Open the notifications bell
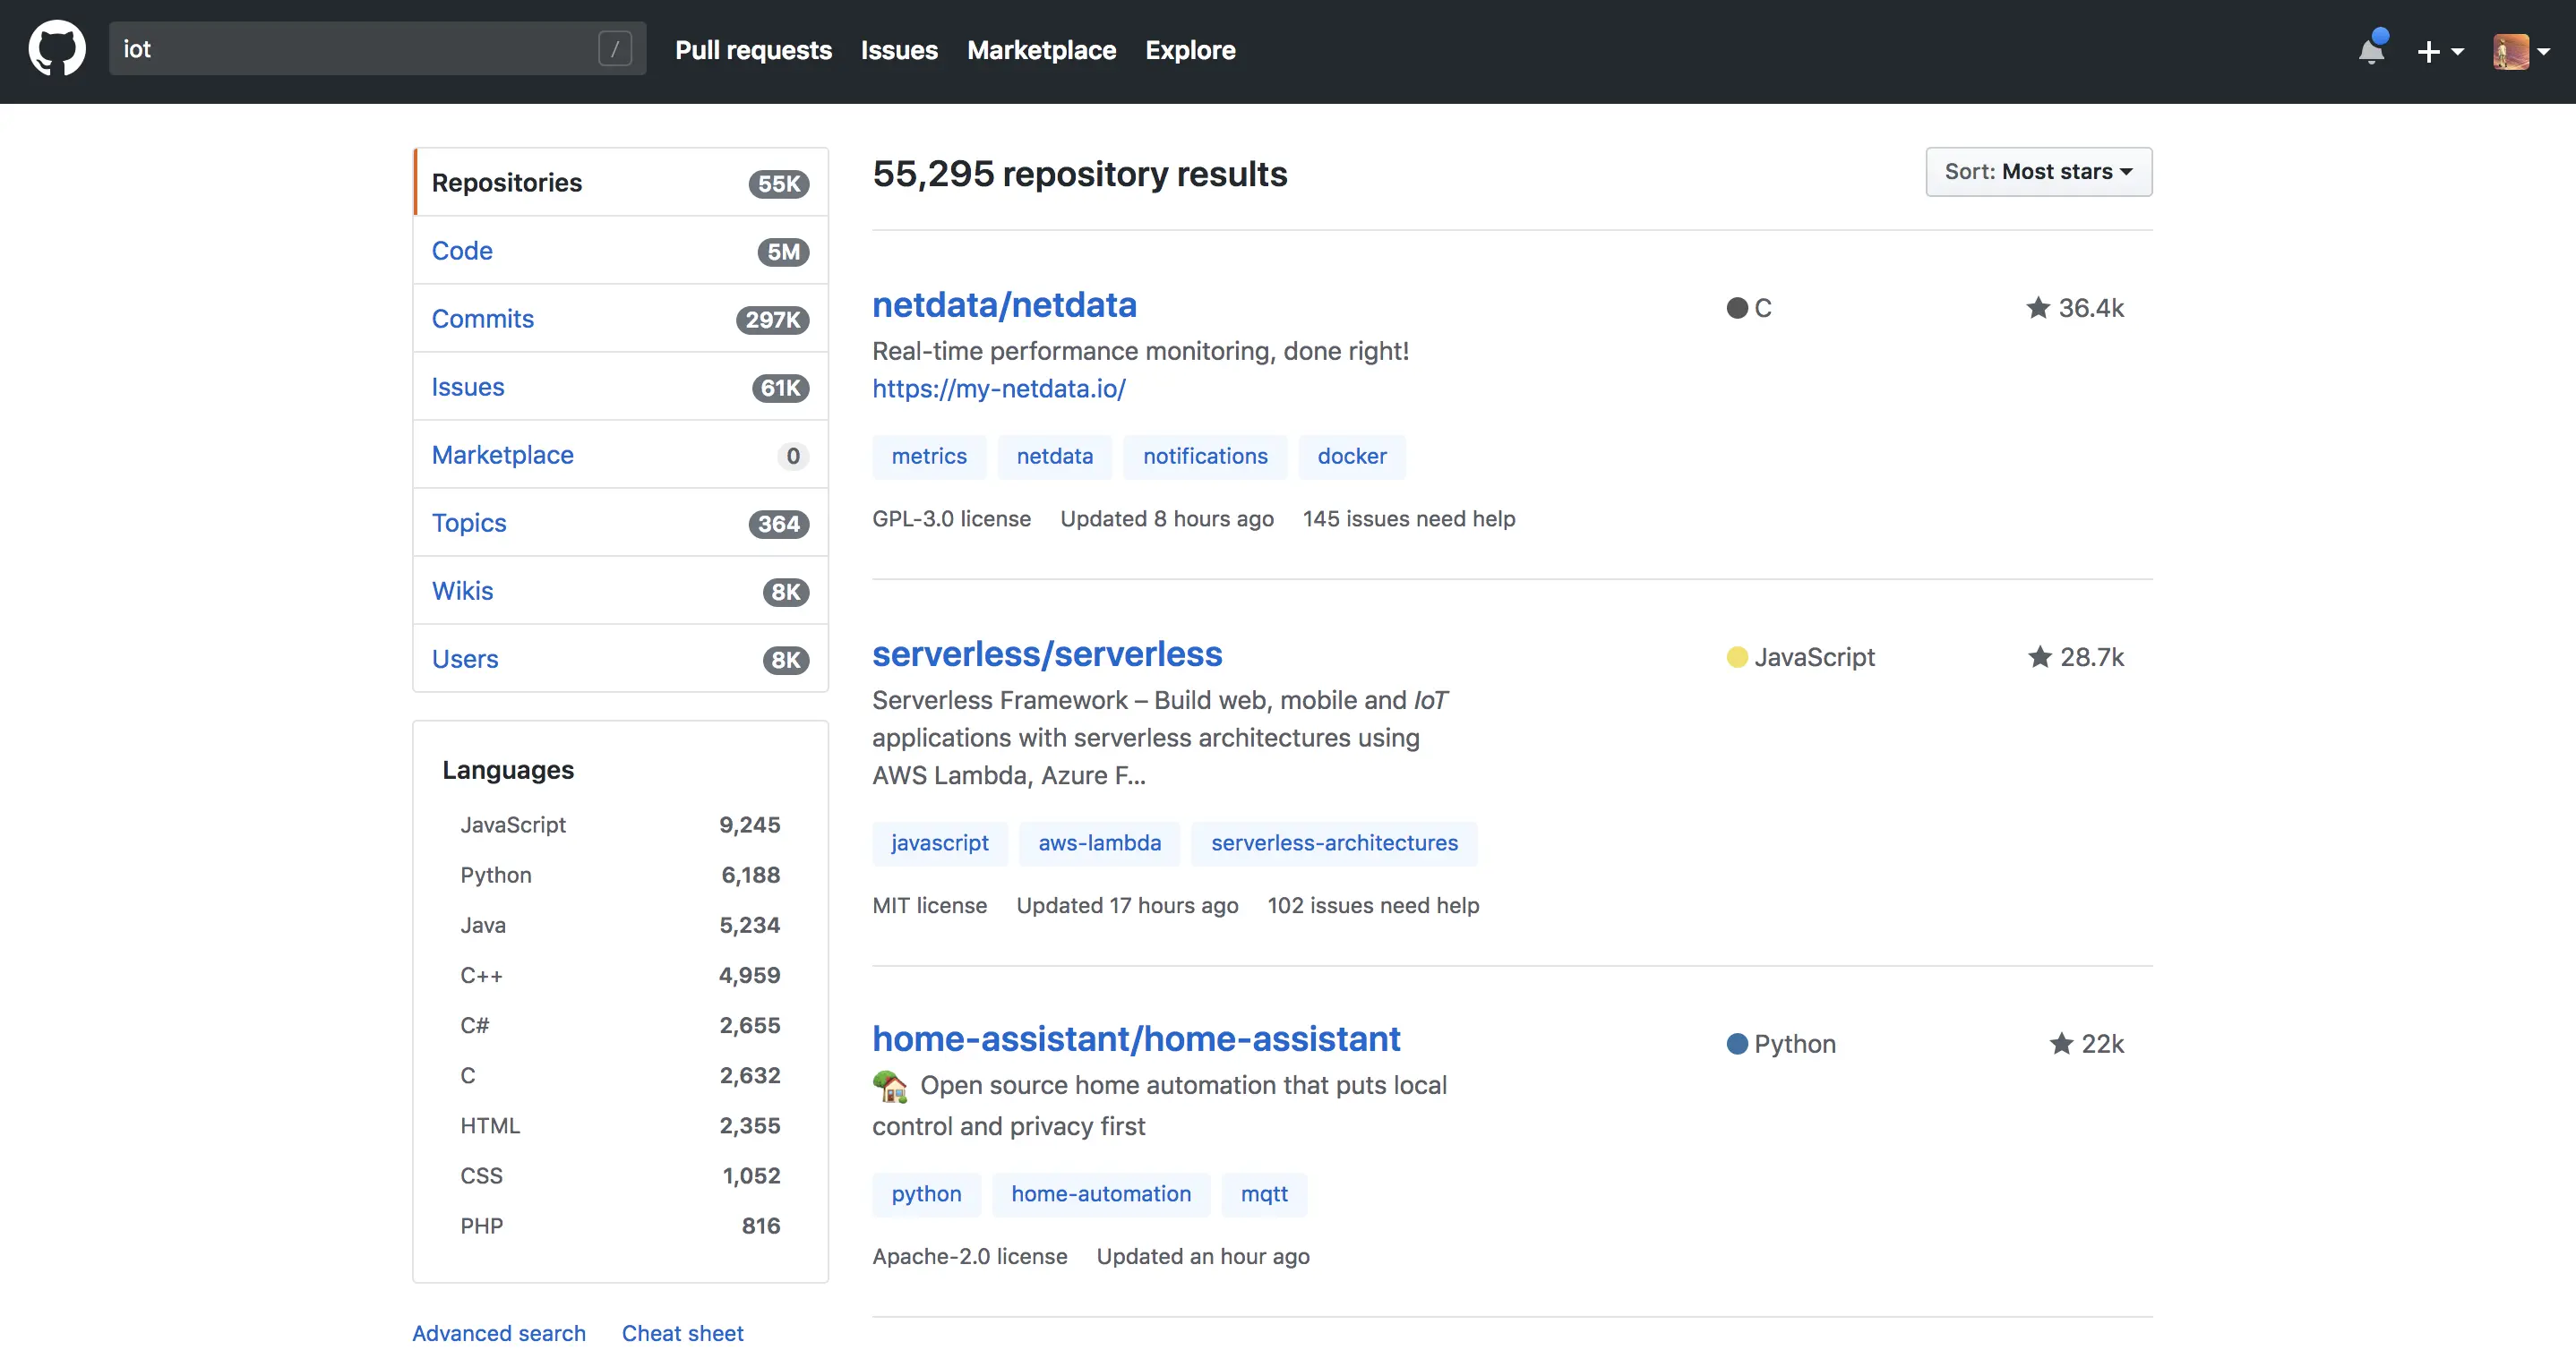 pyautogui.click(x=2371, y=50)
